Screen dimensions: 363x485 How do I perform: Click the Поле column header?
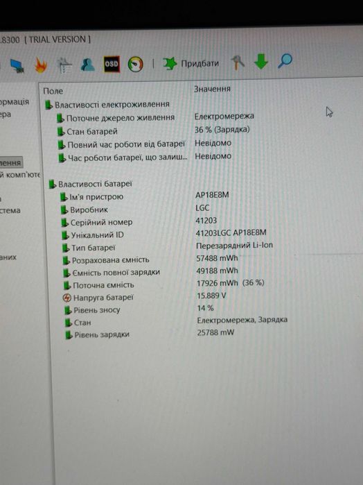click(x=53, y=92)
